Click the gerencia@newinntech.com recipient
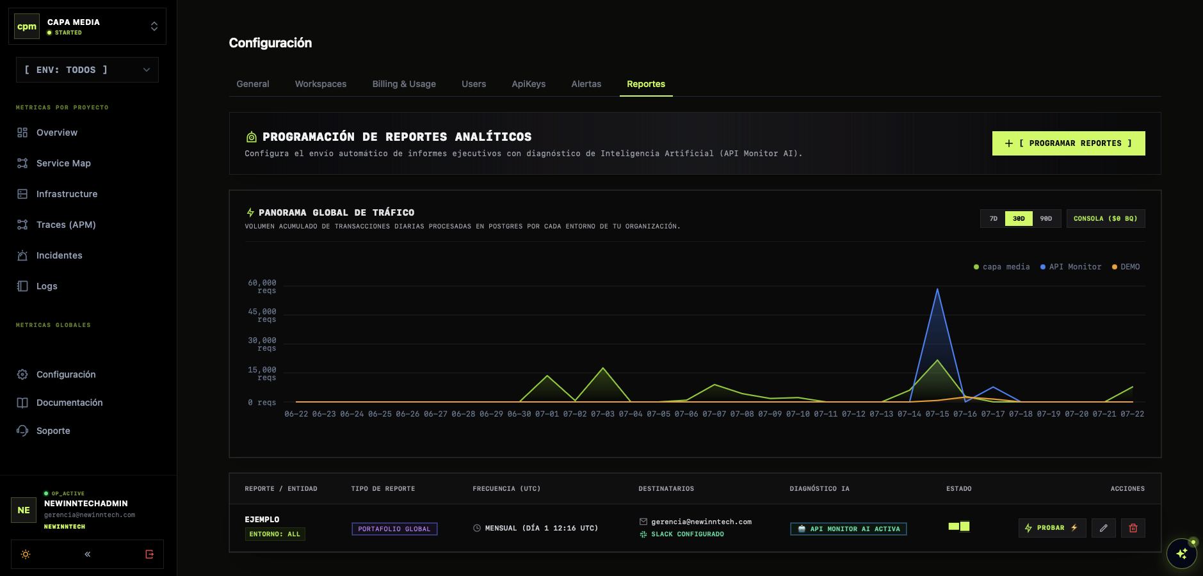Image resolution: width=1203 pixels, height=576 pixels. point(701,522)
